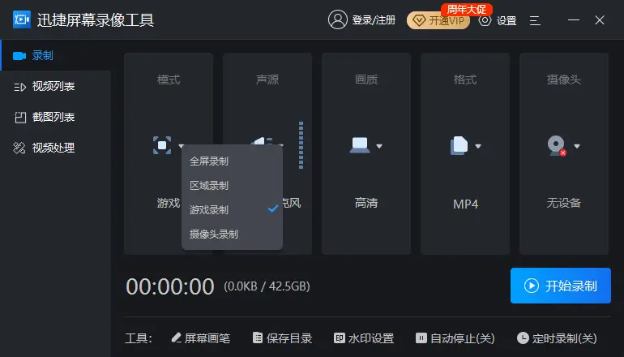Open the 屏幕画笔 screen brush tool
This screenshot has width=624, height=357.
tap(201, 338)
